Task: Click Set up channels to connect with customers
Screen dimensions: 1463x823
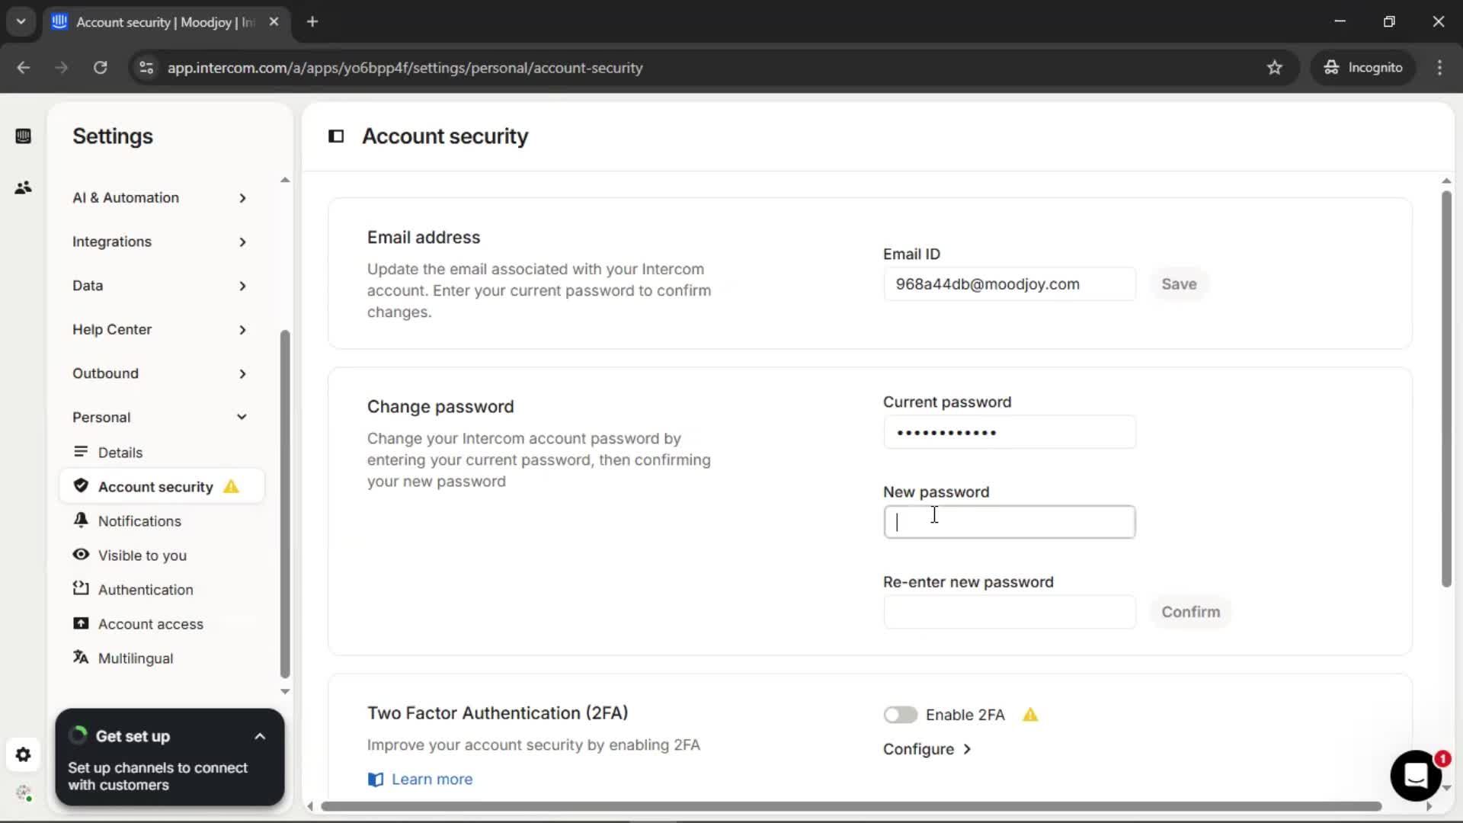Action: 158,777
